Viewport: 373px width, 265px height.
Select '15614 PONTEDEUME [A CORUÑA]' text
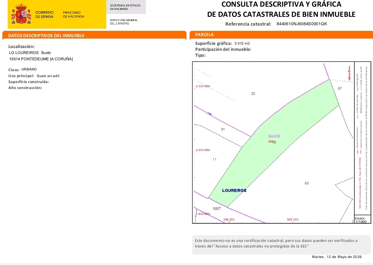41,59
